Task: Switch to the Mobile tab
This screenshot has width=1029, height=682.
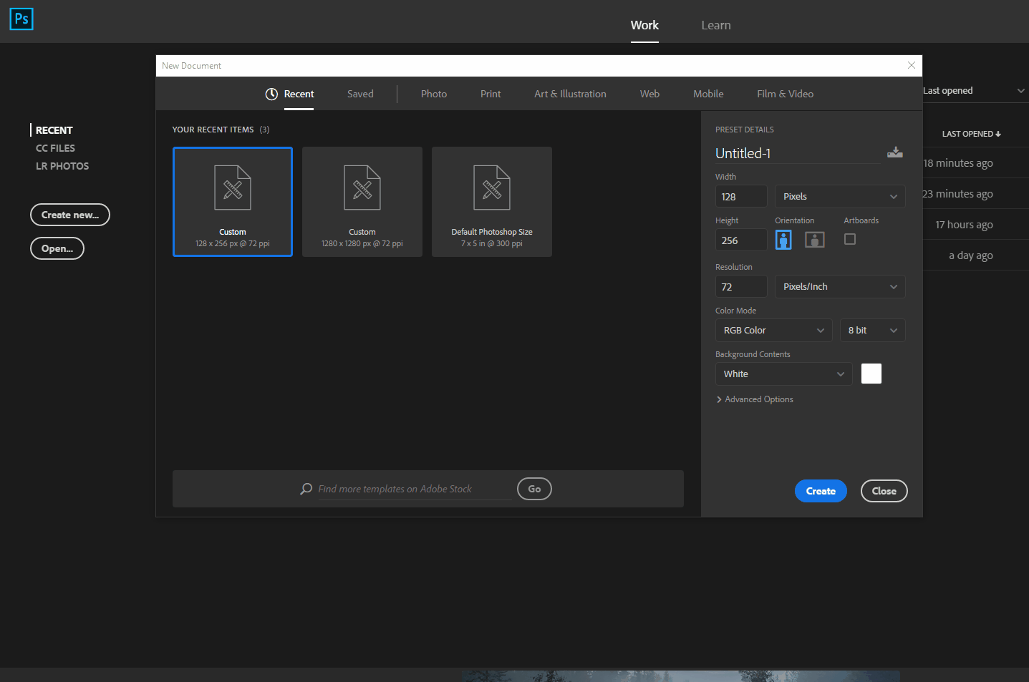Action: 708,94
